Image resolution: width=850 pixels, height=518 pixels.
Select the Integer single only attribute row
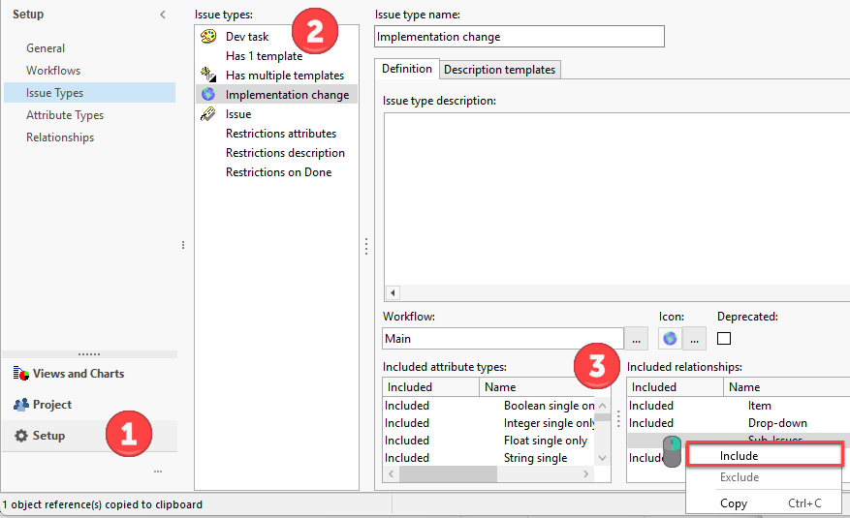click(489, 423)
